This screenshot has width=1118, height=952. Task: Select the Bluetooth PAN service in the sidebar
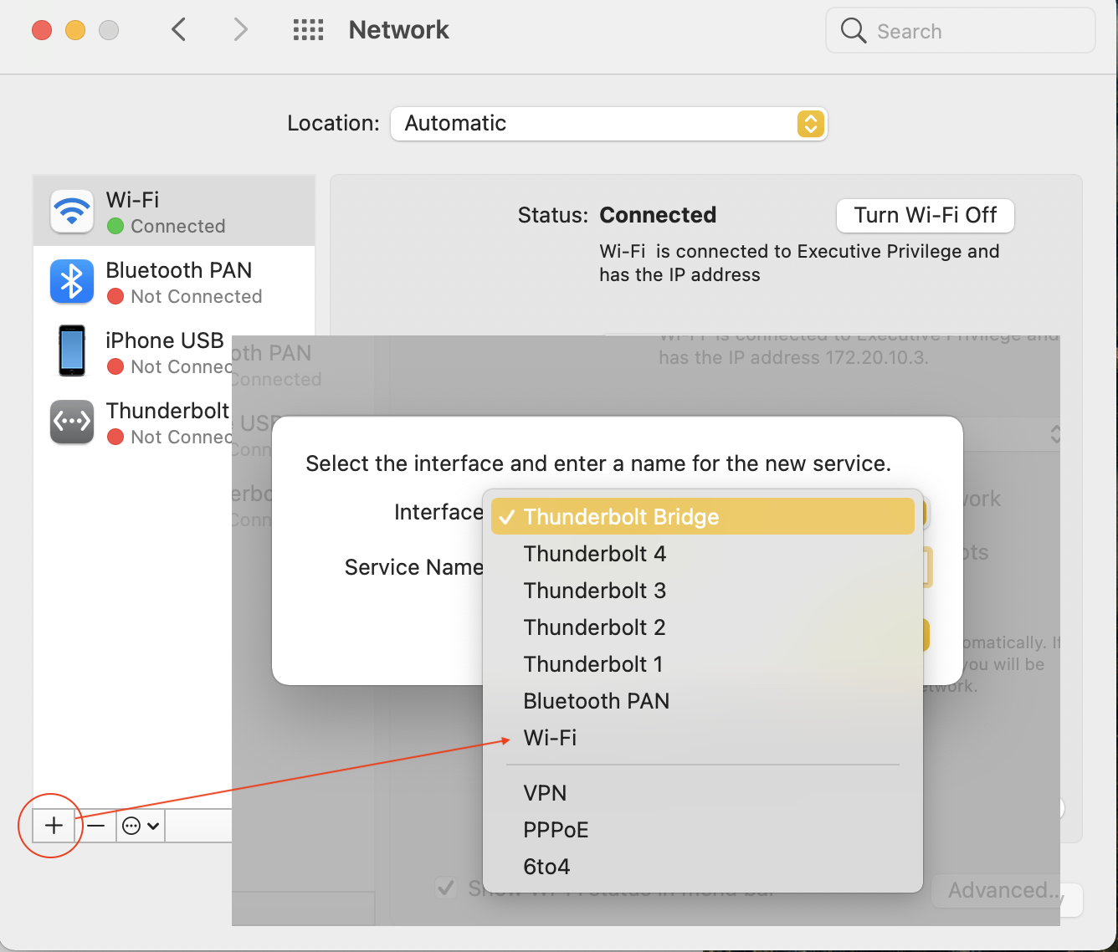(174, 281)
